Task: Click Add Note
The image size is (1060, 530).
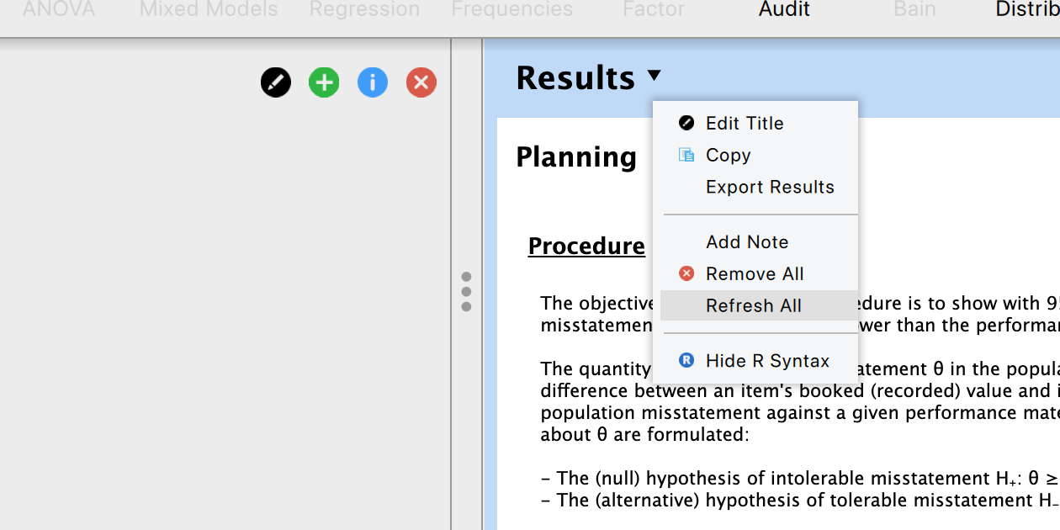Action: coord(747,241)
